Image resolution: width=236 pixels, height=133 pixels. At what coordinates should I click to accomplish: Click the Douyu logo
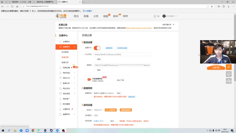click(61, 16)
